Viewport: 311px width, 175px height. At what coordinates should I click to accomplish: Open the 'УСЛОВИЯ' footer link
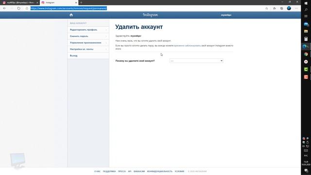(179, 171)
